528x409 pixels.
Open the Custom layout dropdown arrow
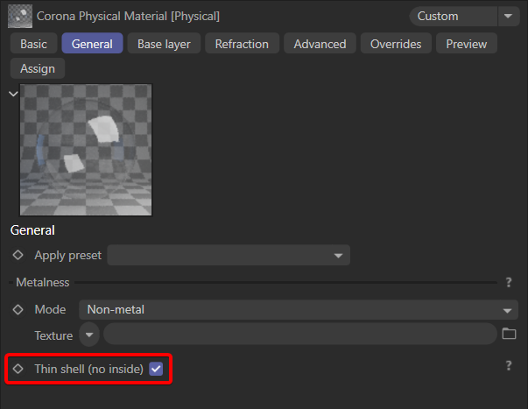click(508, 16)
